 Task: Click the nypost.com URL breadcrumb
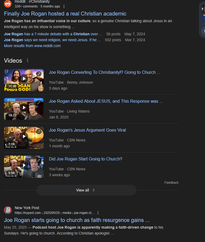(x=54, y=213)
